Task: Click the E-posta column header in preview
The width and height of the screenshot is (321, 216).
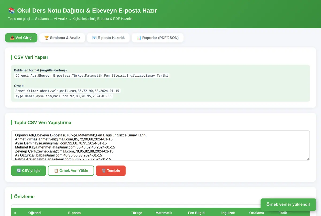Action: tap(74, 213)
